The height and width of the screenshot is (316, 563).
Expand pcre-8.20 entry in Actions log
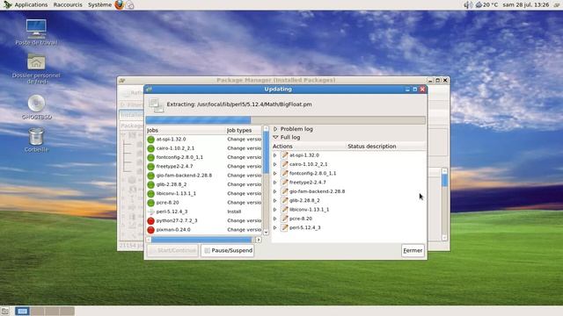275,219
